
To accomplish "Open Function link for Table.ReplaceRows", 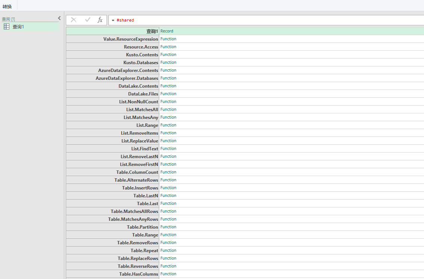I will tap(168, 258).
